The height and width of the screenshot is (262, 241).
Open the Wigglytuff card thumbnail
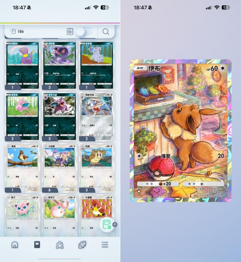coord(60,216)
